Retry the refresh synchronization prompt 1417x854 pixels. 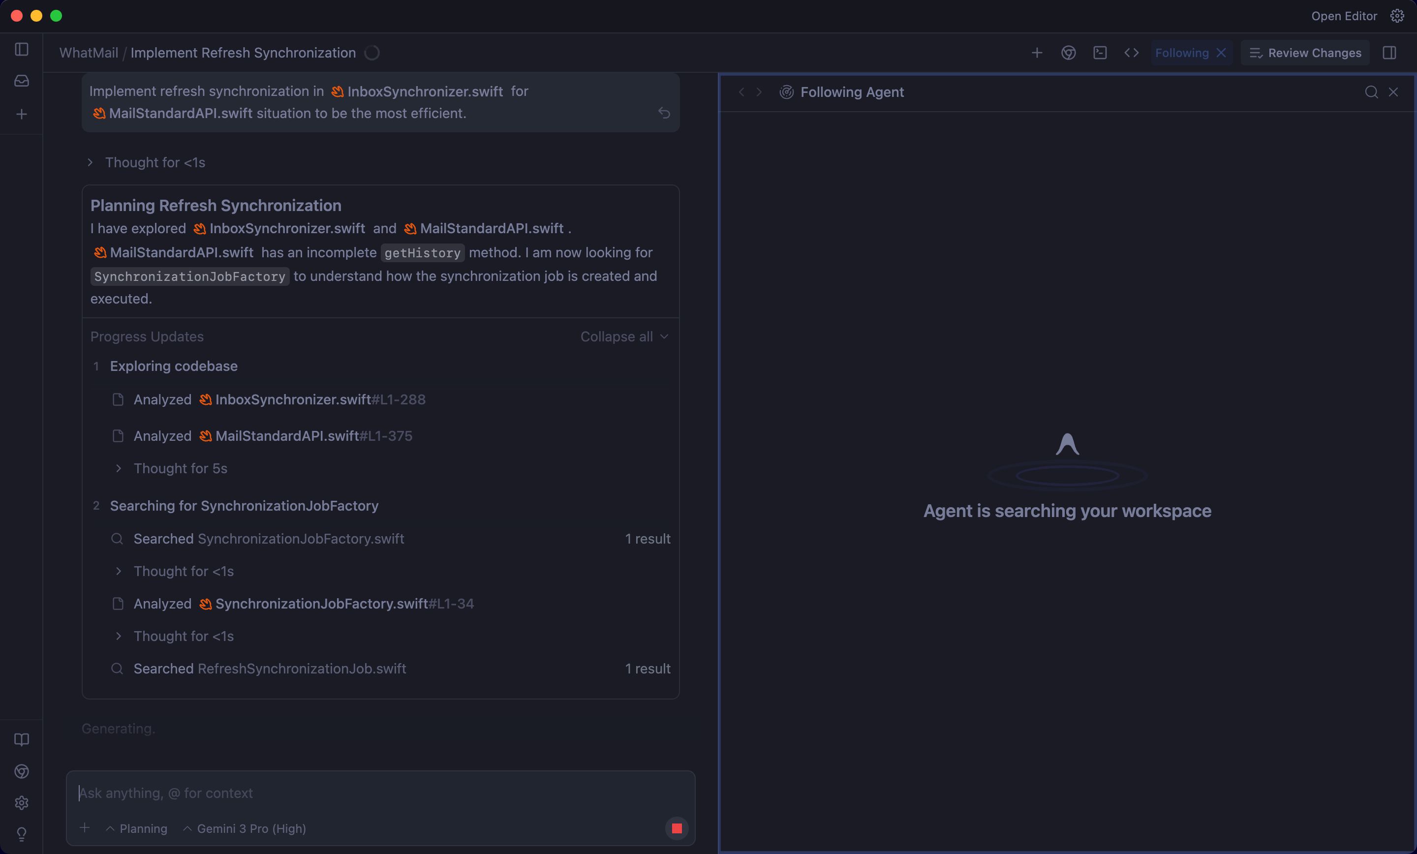pyautogui.click(x=665, y=113)
